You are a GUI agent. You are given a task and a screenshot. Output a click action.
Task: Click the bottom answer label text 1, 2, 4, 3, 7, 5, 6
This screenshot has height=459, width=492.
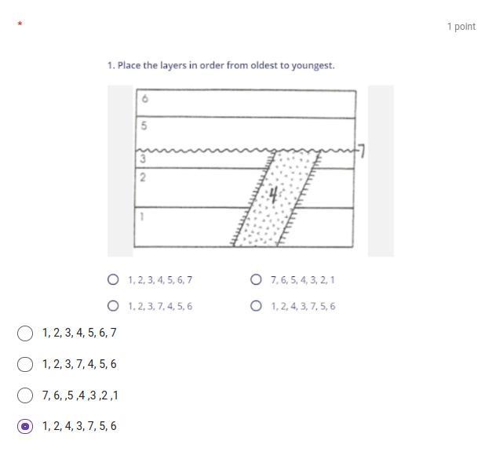[79, 426]
